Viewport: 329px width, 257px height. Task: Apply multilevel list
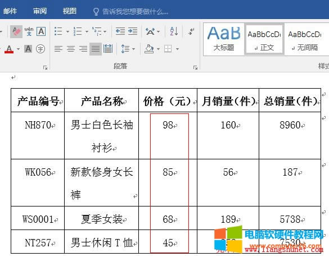point(97,31)
